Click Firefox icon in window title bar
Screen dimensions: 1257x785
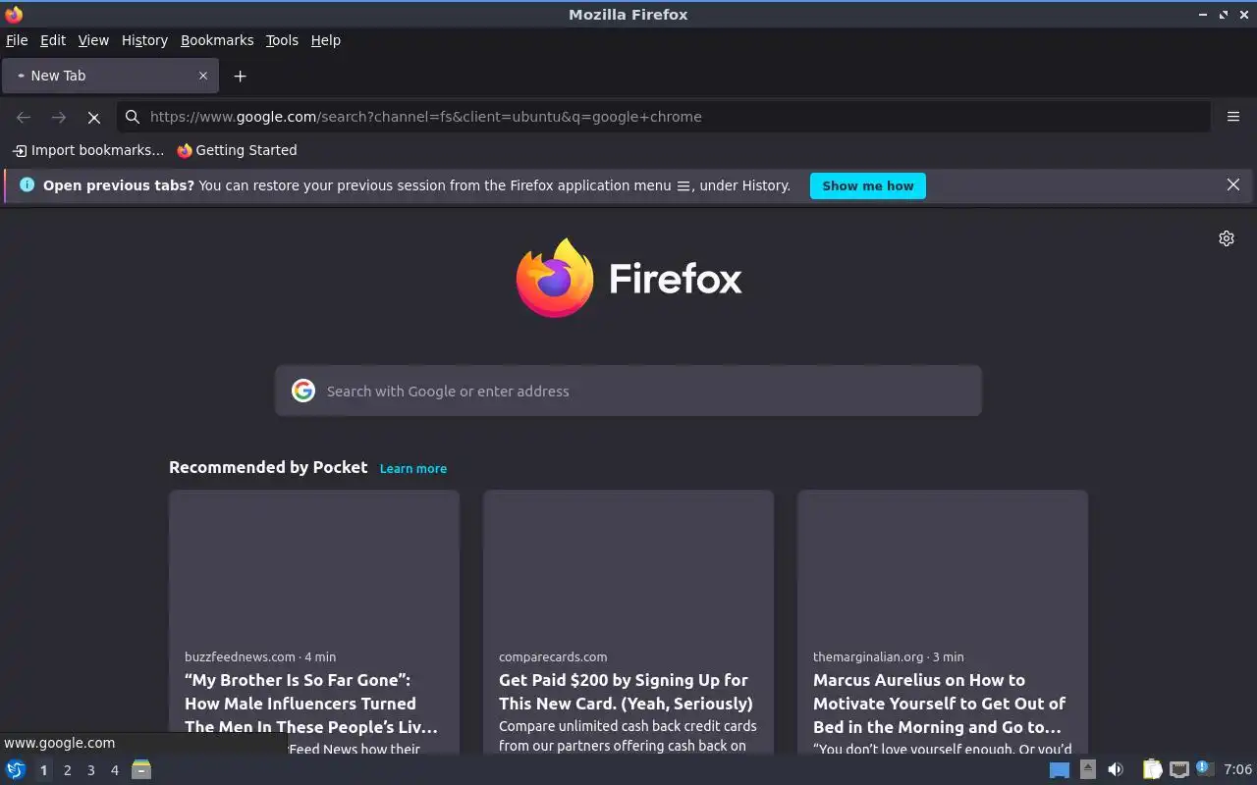(x=14, y=14)
